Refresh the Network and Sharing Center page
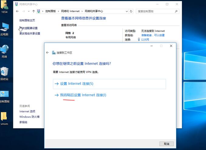 131,11
